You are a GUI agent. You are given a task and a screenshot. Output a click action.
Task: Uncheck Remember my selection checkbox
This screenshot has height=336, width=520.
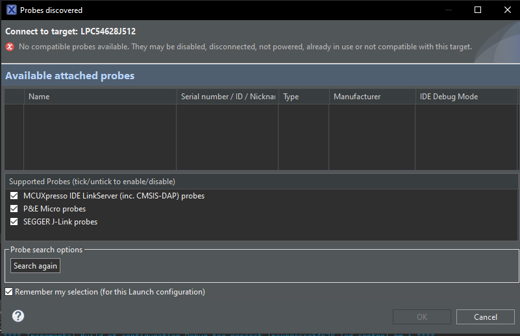9,292
